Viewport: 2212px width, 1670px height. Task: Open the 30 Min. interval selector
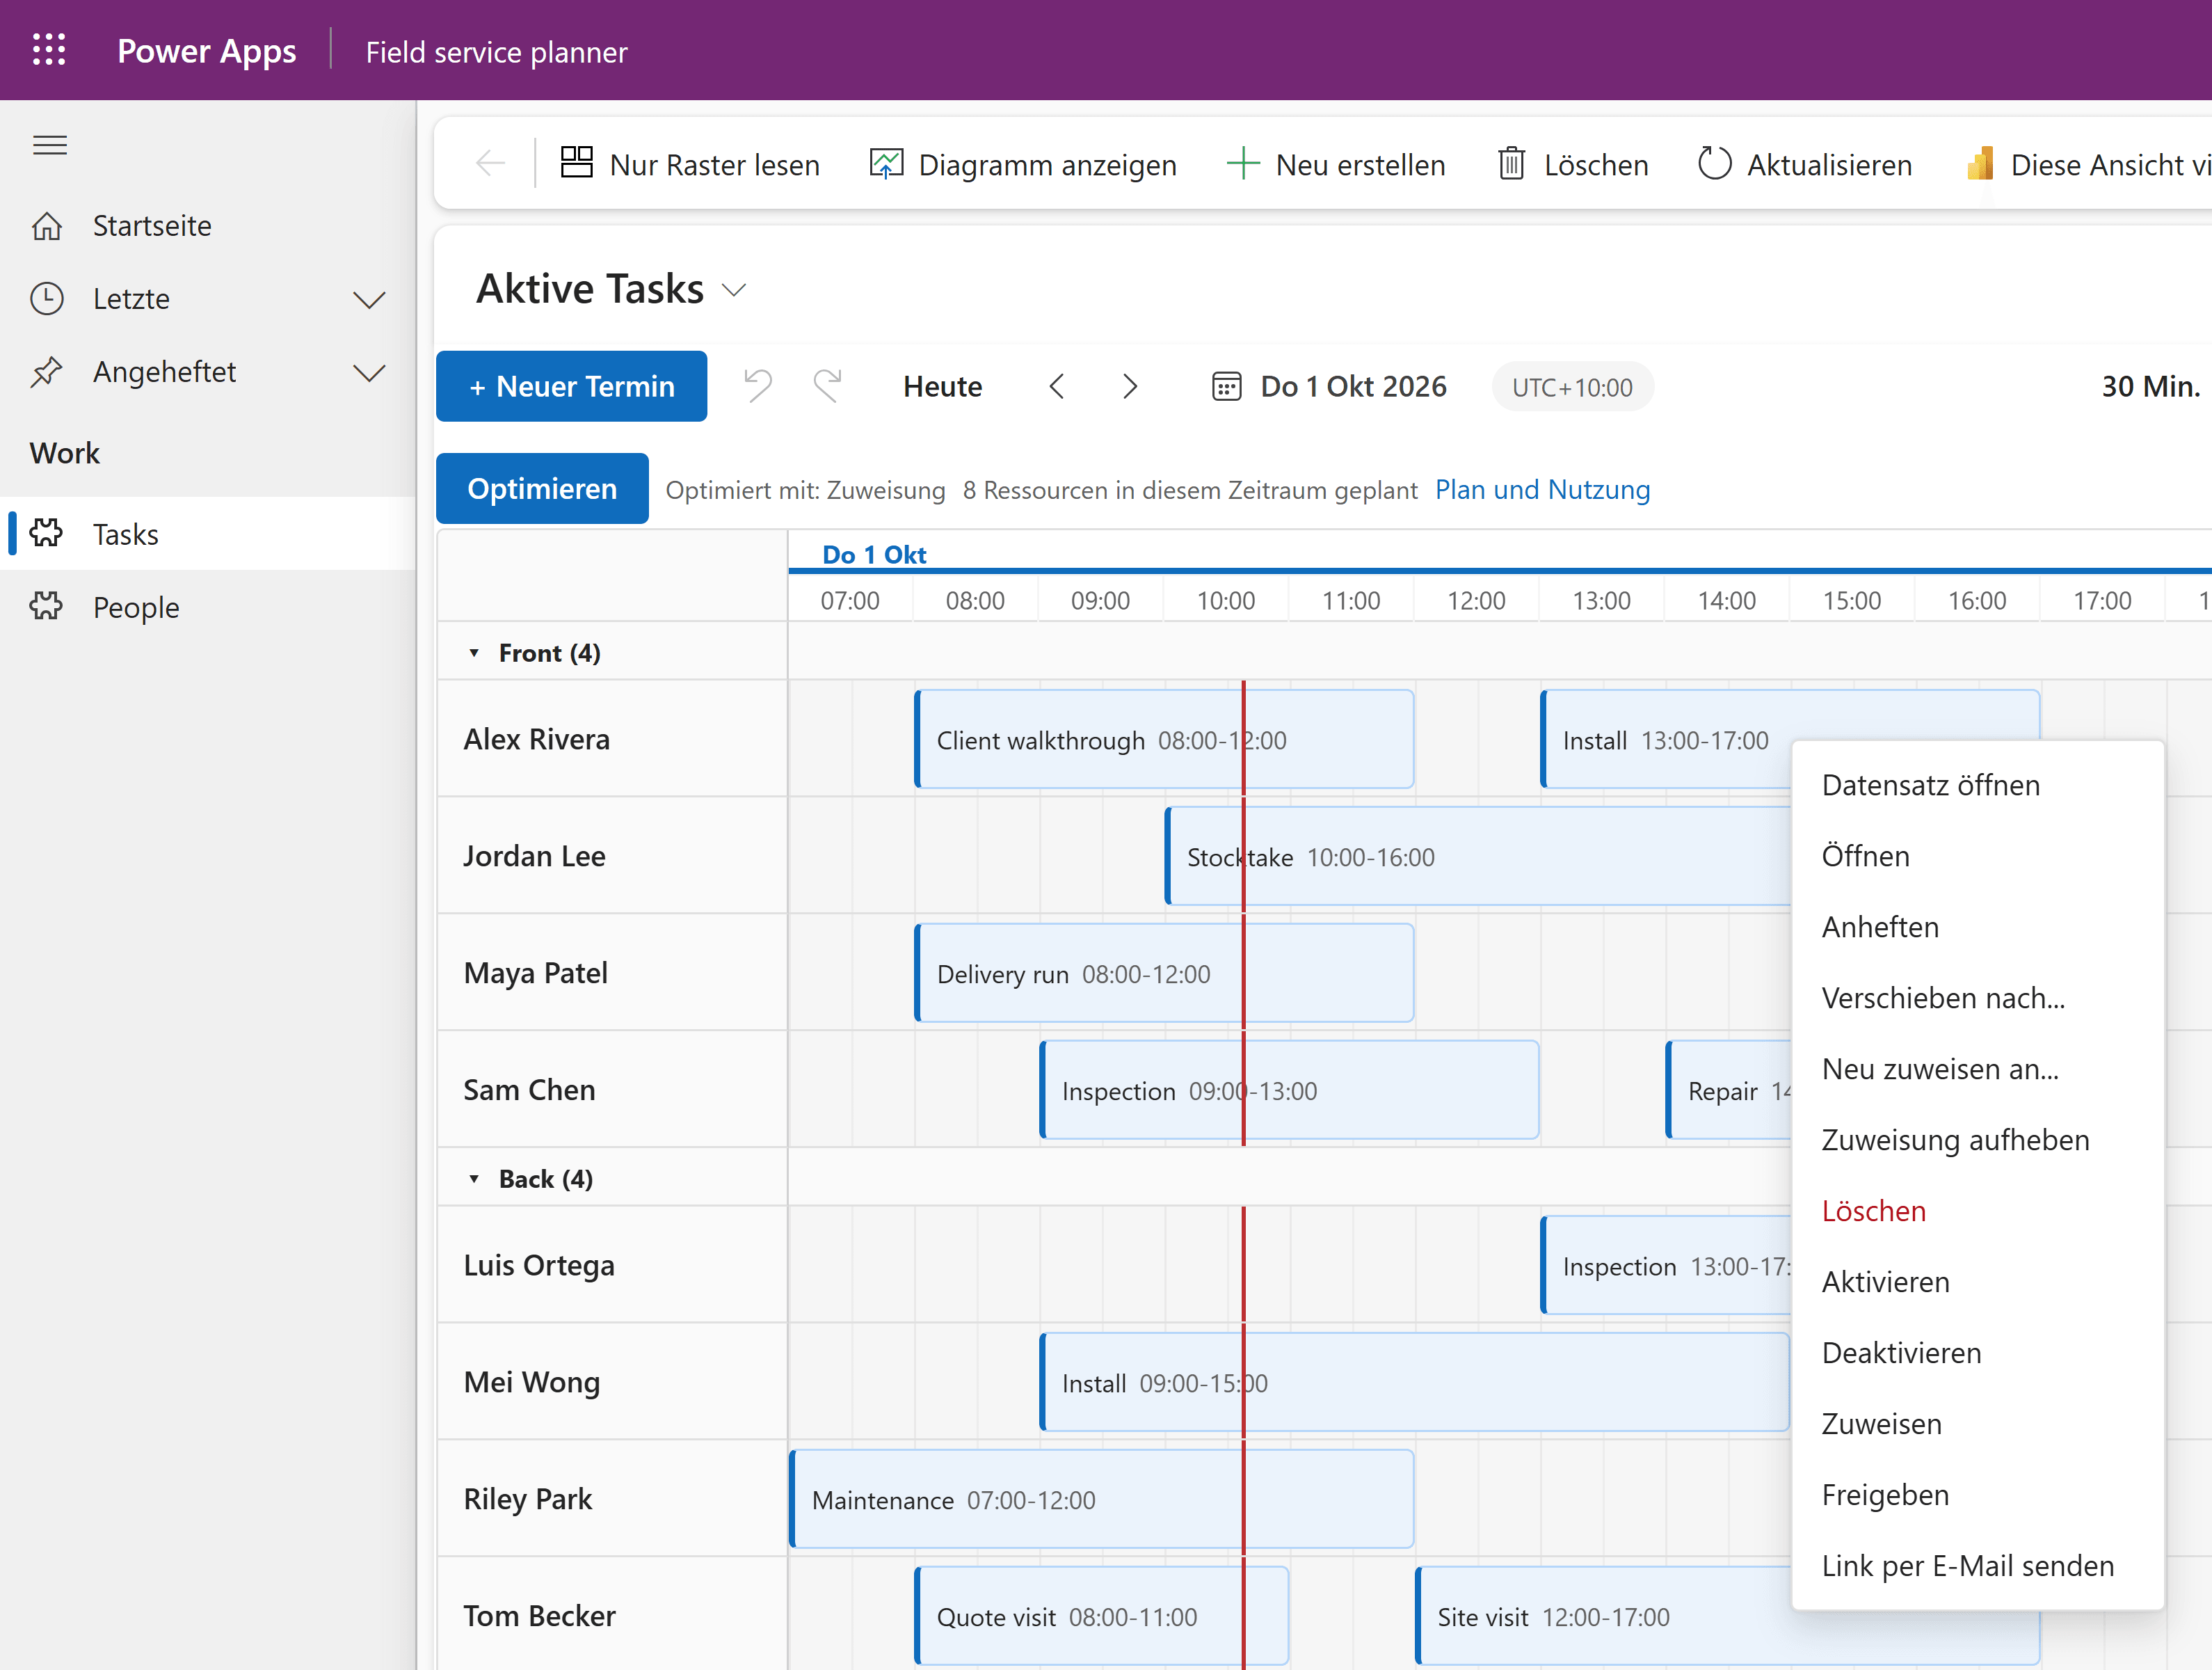(2151, 386)
